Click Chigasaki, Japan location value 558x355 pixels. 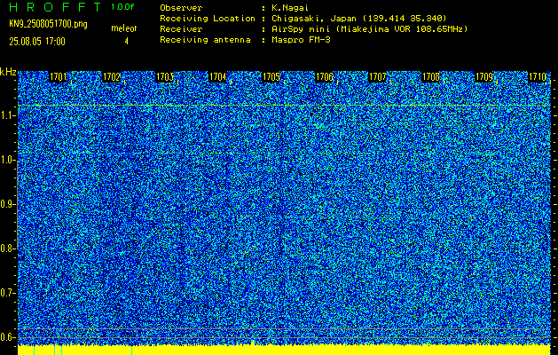(358, 18)
